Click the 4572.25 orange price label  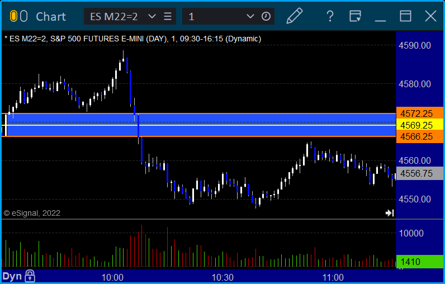(419, 113)
